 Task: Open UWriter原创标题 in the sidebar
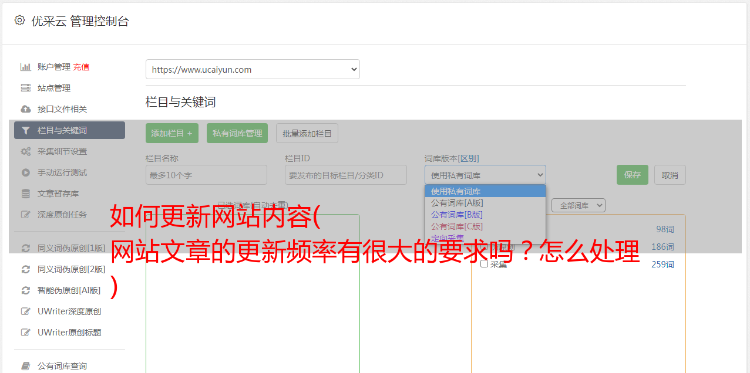(x=69, y=333)
